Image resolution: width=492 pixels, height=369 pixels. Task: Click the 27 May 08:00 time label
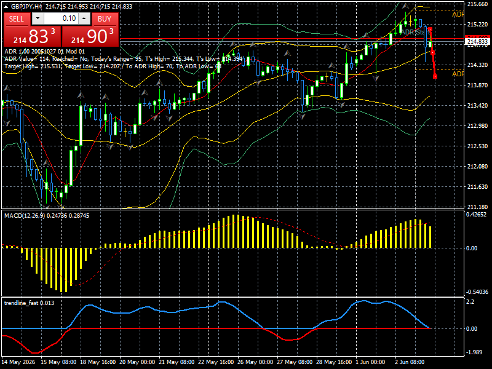(x=295, y=362)
